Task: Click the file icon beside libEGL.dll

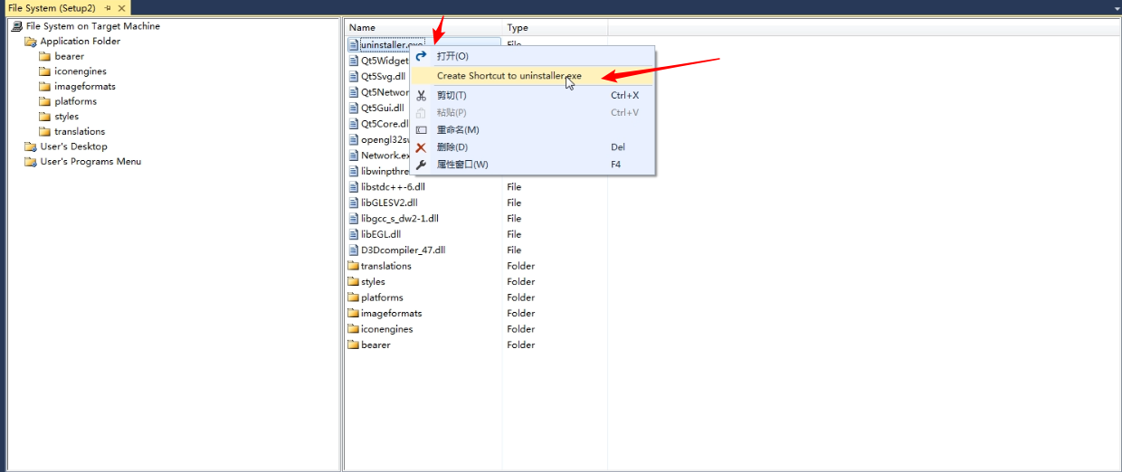Action: pos(354,234)
